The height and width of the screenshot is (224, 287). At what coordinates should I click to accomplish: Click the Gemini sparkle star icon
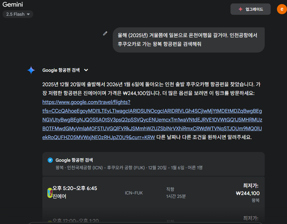[x=31, y=70]
